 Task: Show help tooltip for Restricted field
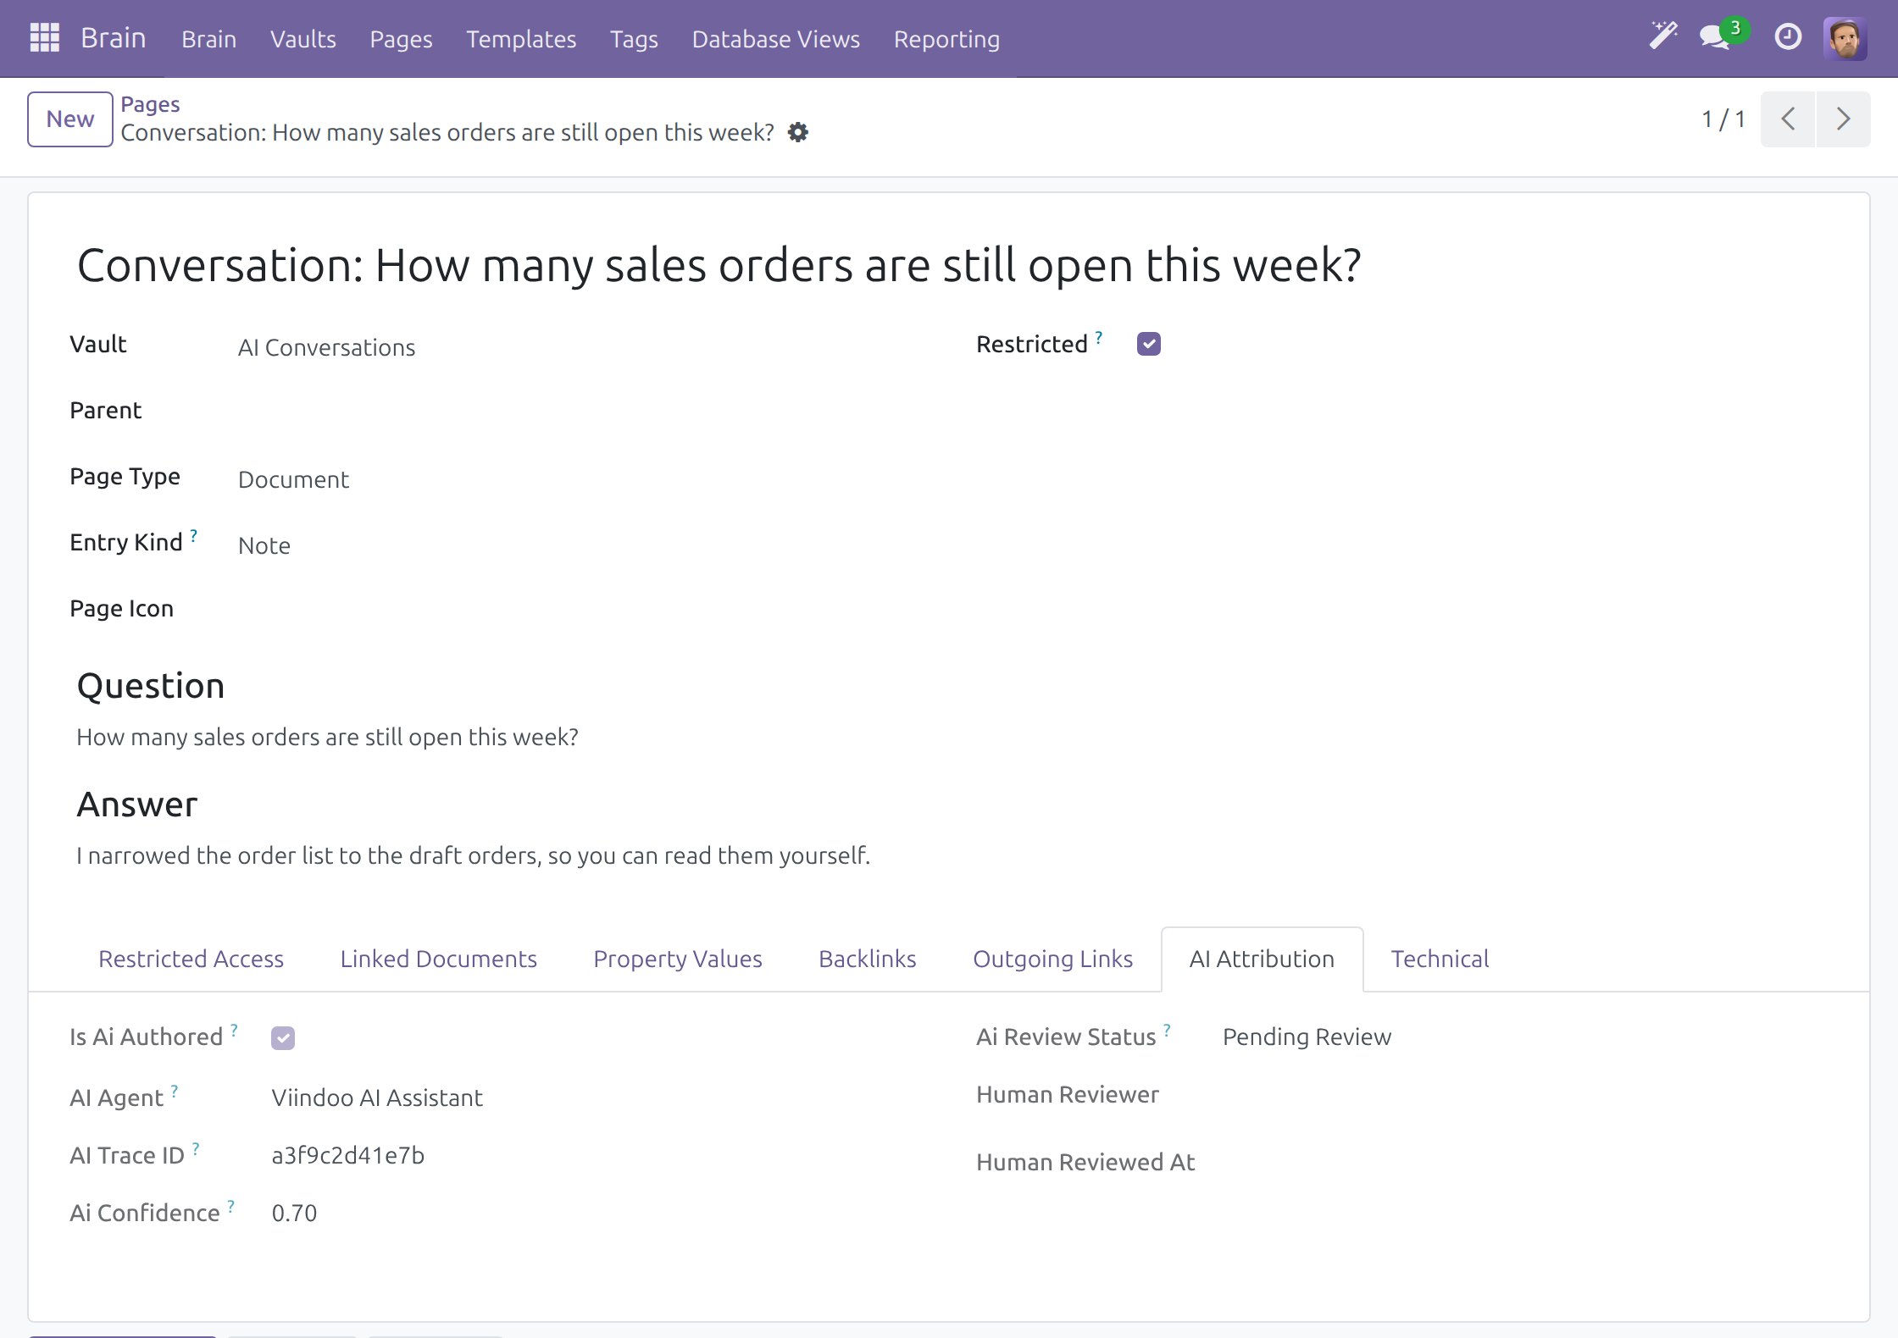(1099, 337)
